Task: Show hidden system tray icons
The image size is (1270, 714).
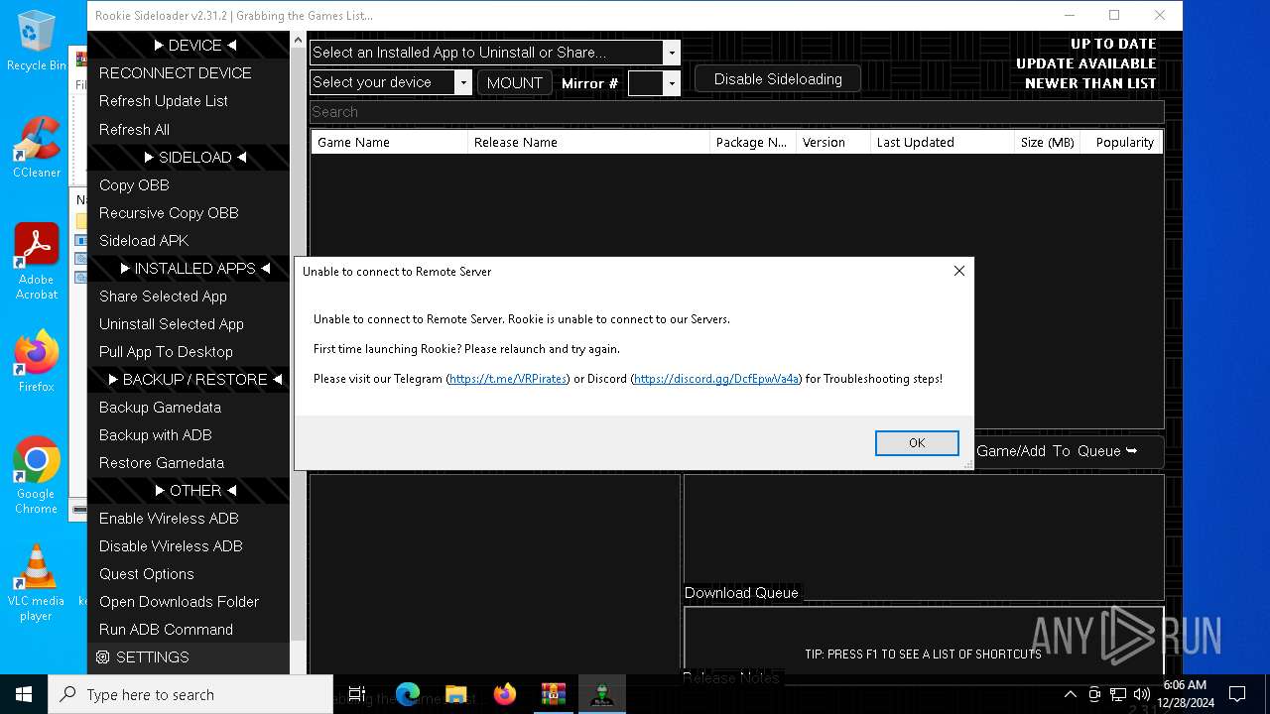Action: point(1070,694)
